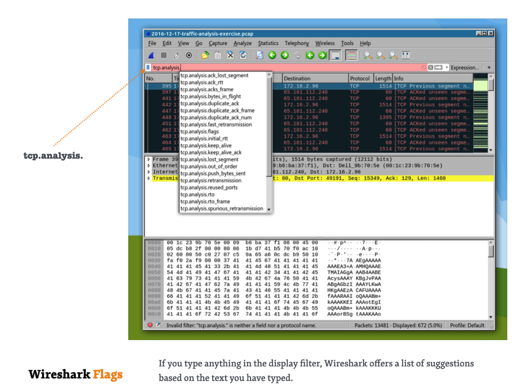
Task: Toggle auto-scroll during live capture
Action: coord(336,55)
